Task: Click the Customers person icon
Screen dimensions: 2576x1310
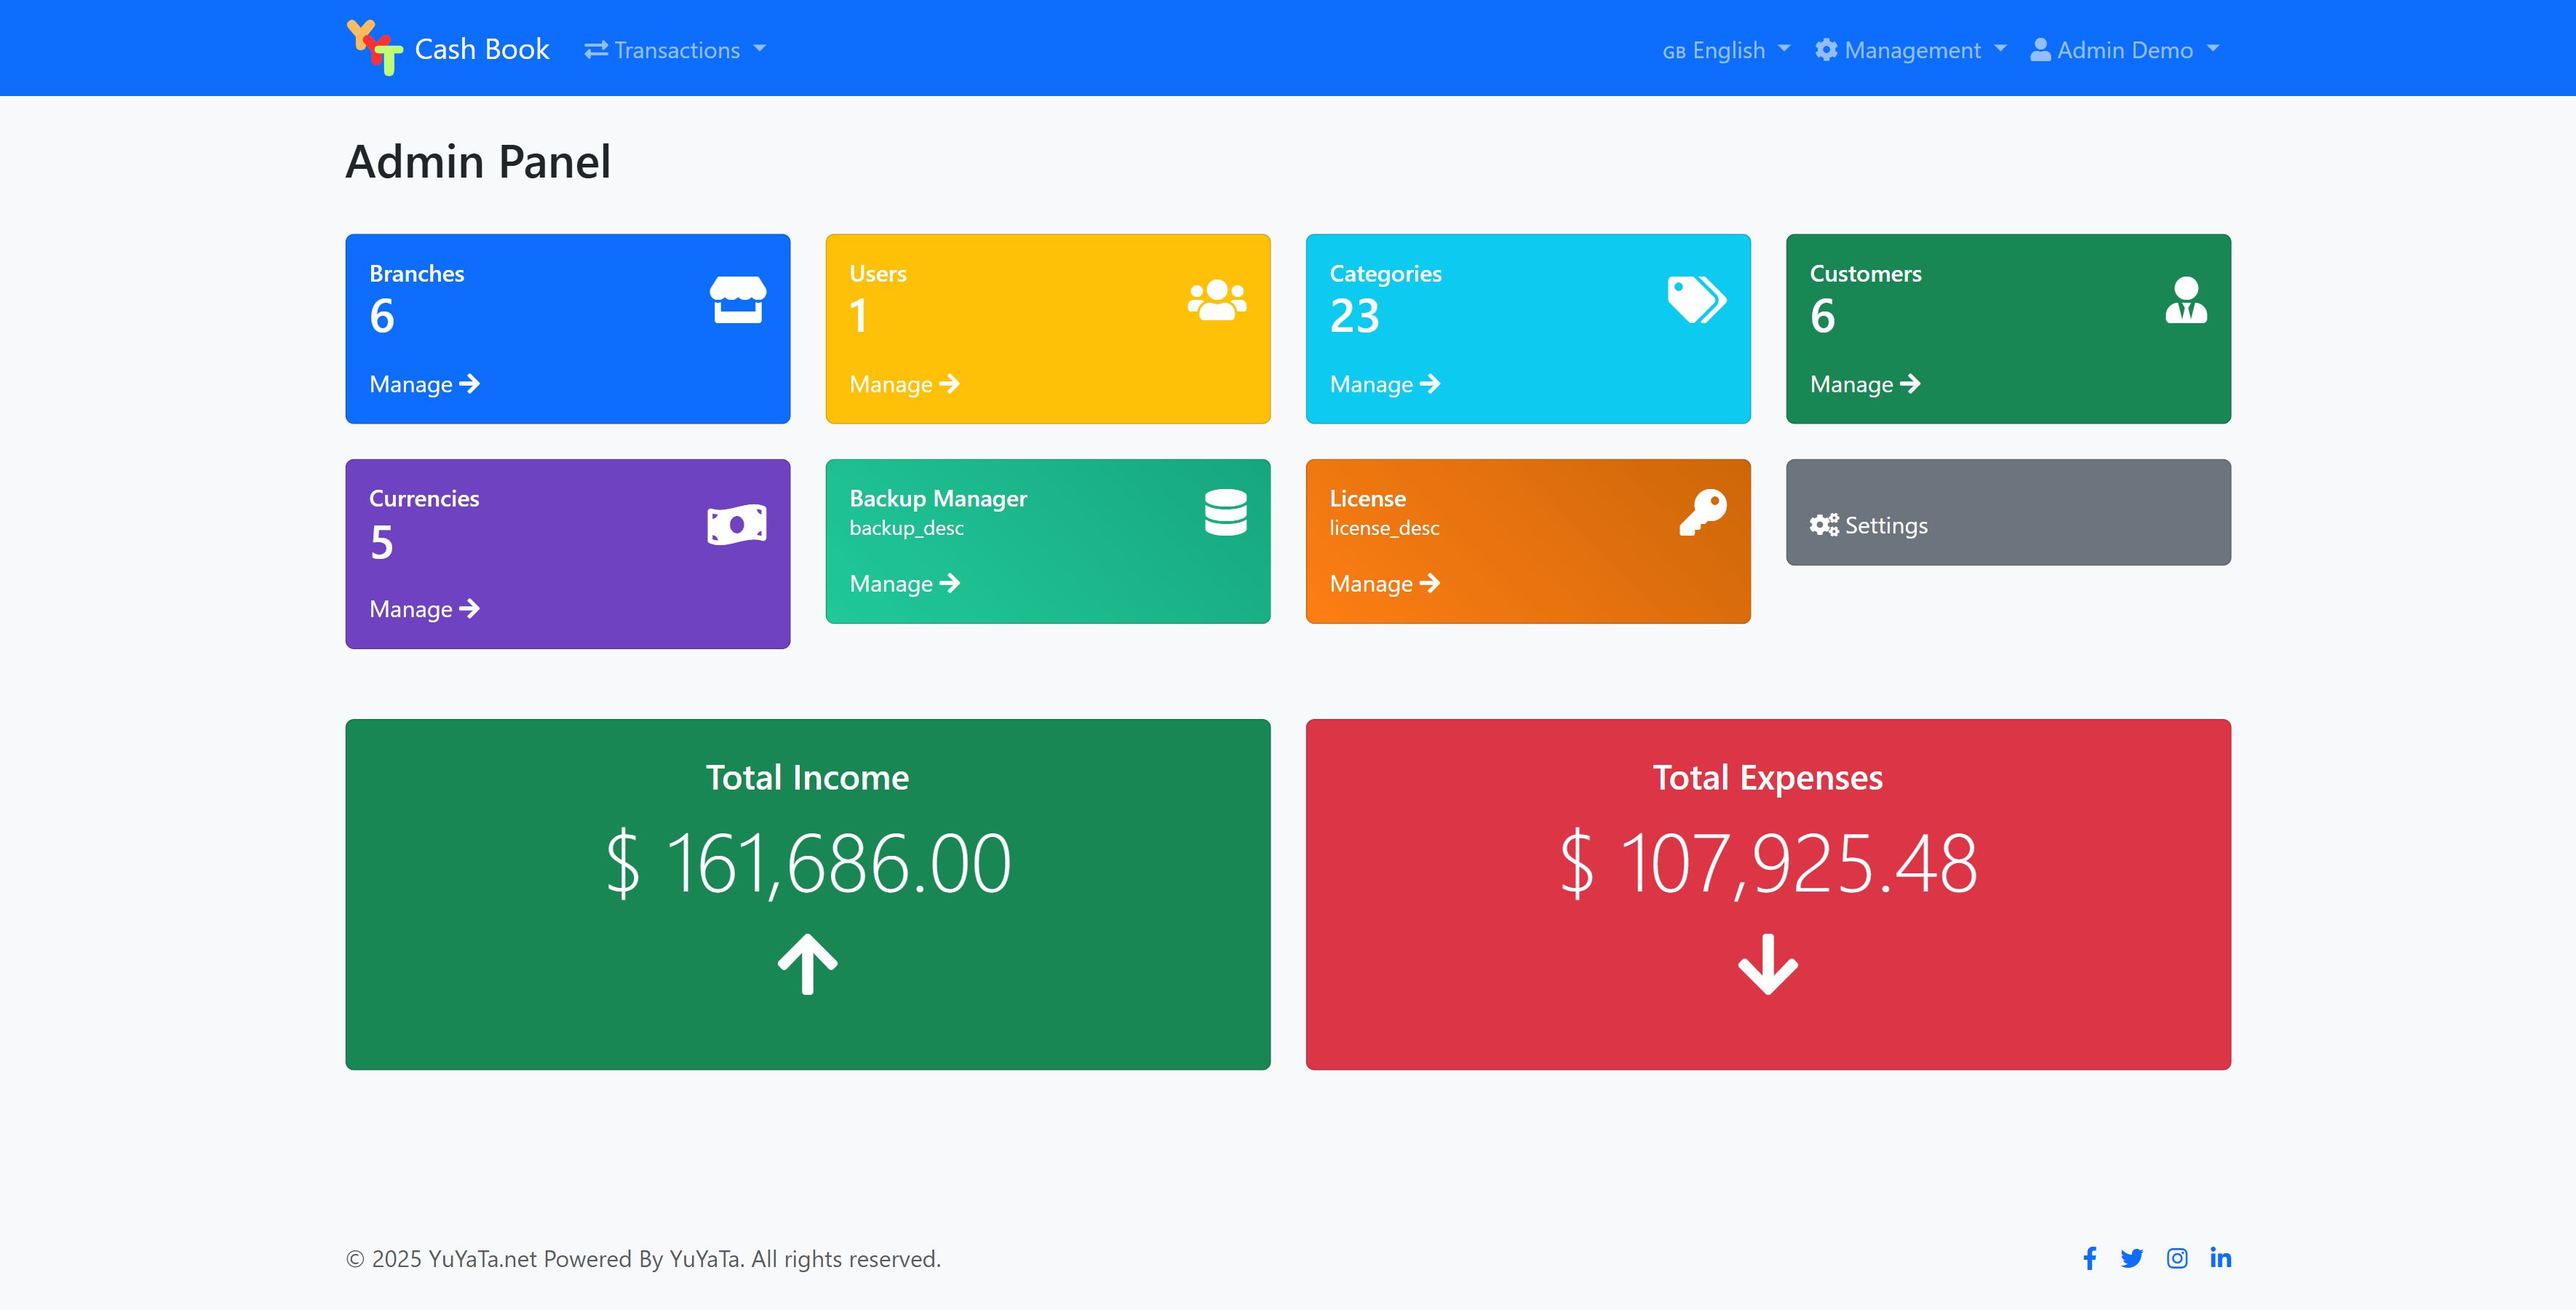Action: pyautogui.click(x=2186, y=300)
